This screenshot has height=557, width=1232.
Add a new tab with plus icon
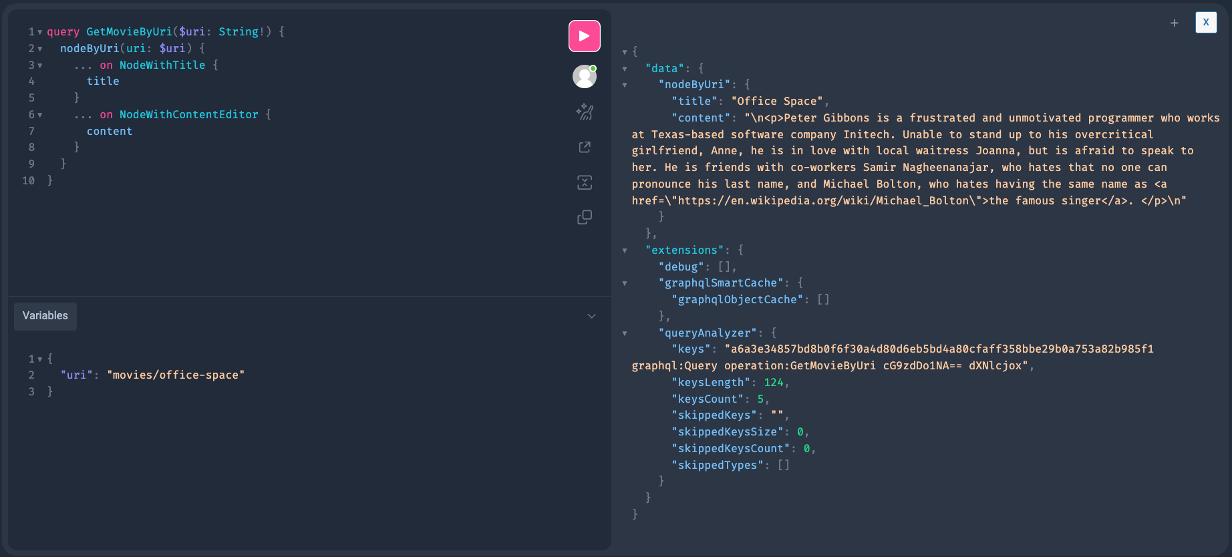(1174, 23)
